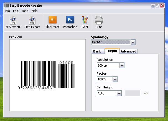Minimize the Easy Barcode Creator window
This screenshot has height=121, width=168.
(x=153, y=6)
